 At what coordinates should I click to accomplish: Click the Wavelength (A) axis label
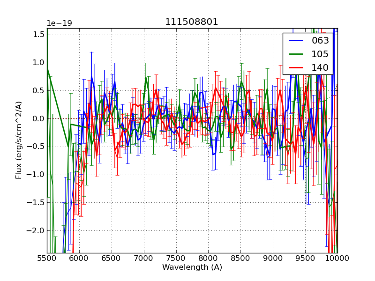pyautogui.click(x=192, y=267)
